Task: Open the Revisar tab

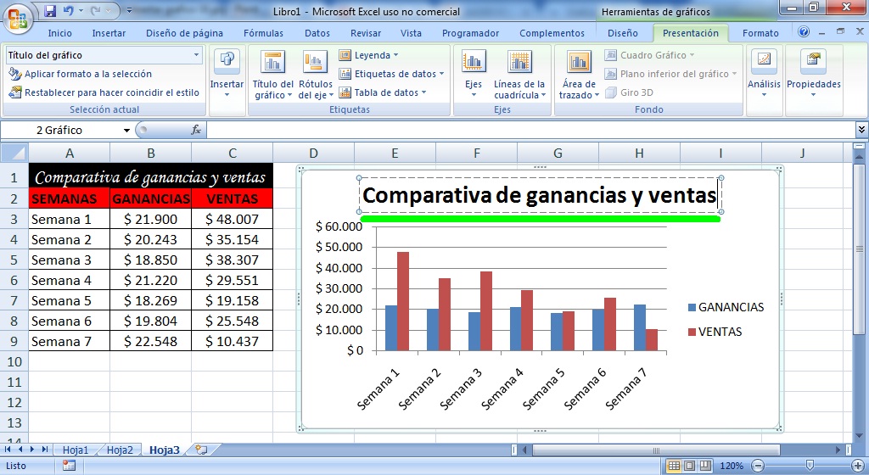Action: point(366,33)
